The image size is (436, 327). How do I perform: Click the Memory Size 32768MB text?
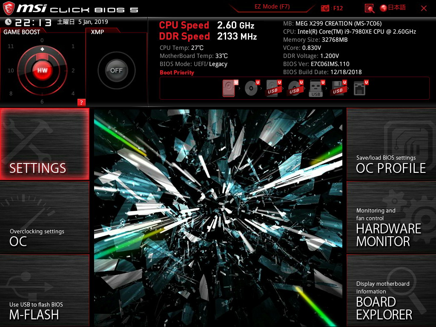(316, 40)
